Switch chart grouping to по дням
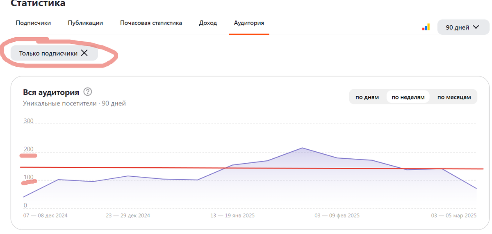Screen dimensions: 492x234 367,97
